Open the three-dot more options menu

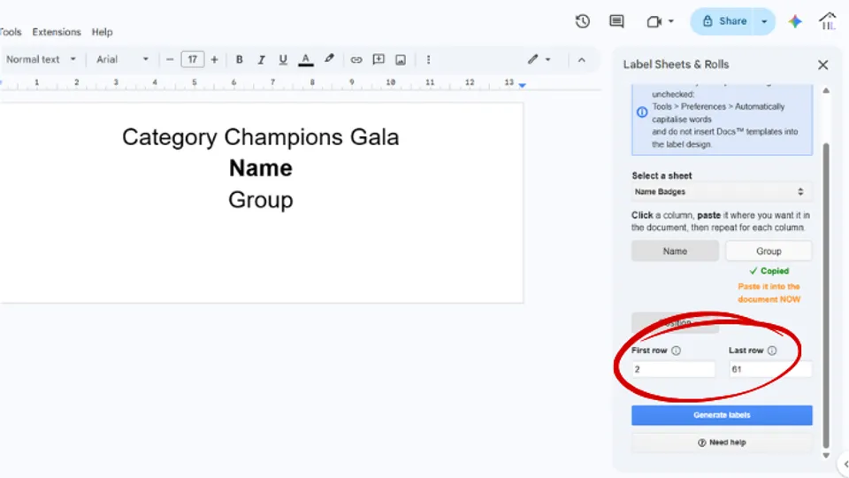click(x=428, y=59)
